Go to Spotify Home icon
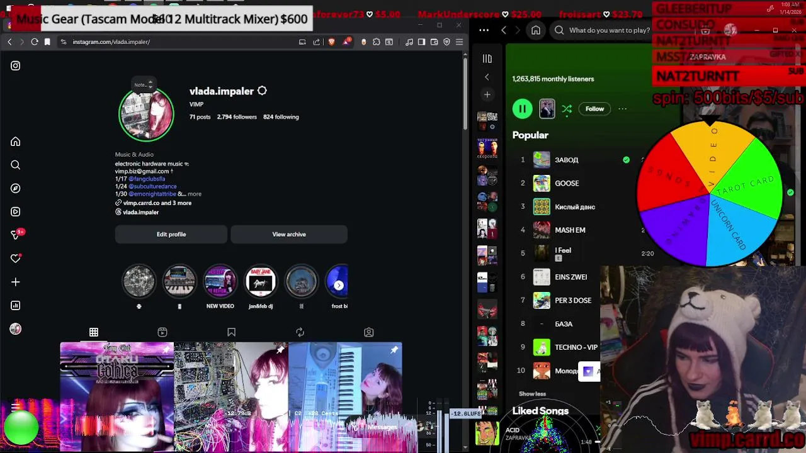806x453 pixels. tap(536, 30)
